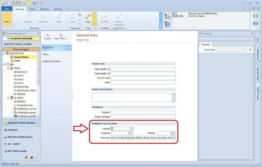Click the red P icon in bottom left panel

[x=26, y=157]
